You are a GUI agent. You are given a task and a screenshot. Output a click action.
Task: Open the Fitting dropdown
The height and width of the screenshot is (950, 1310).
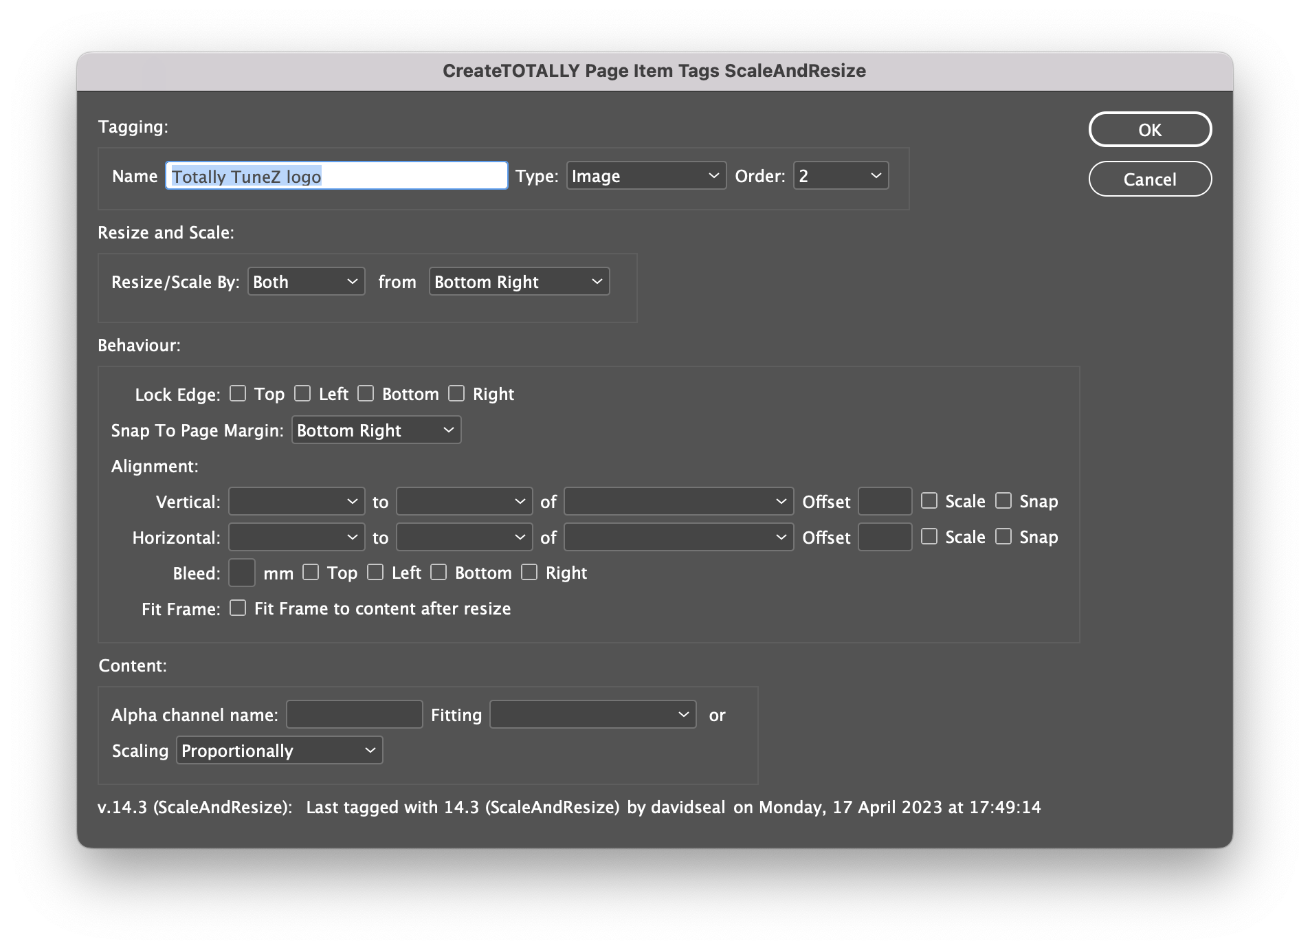pos(592,715)
